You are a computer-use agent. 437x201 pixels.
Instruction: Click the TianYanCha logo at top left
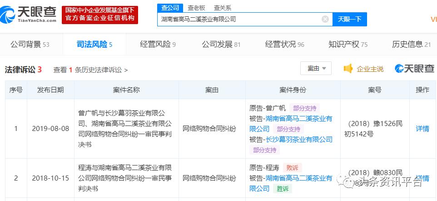pos(28,15)
